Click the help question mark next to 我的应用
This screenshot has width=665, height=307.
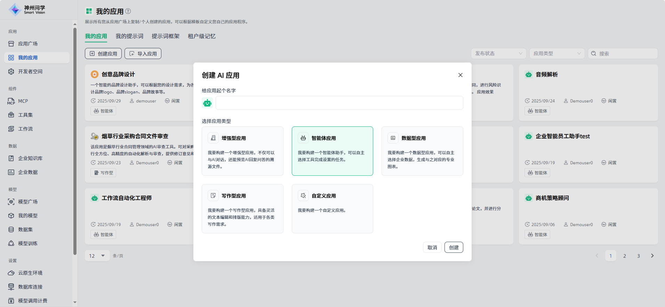coord(128,11)
